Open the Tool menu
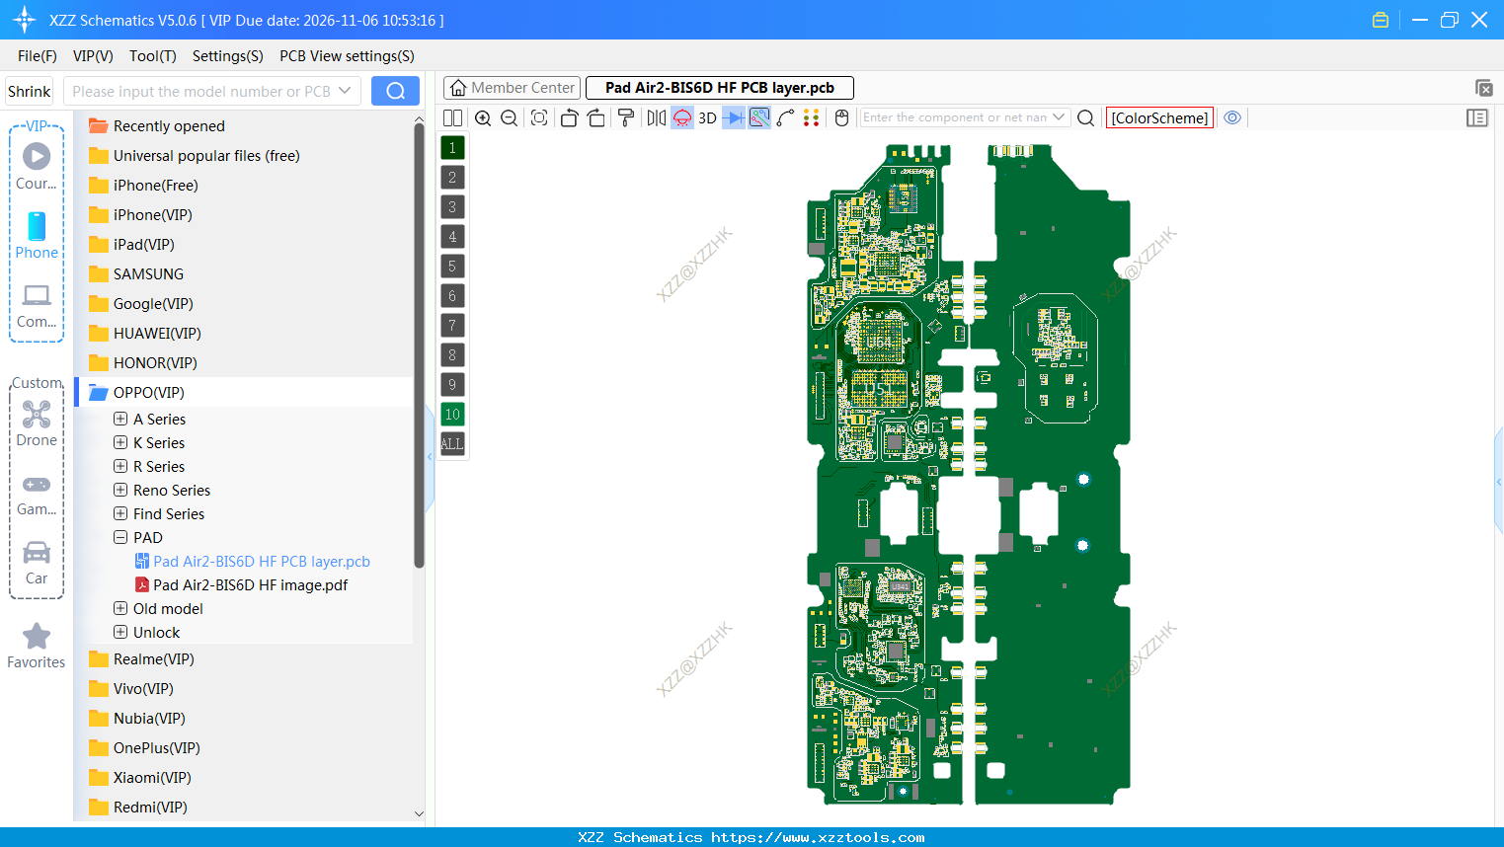The height and width of the screenshot is (847, 1504). (152, 56)
